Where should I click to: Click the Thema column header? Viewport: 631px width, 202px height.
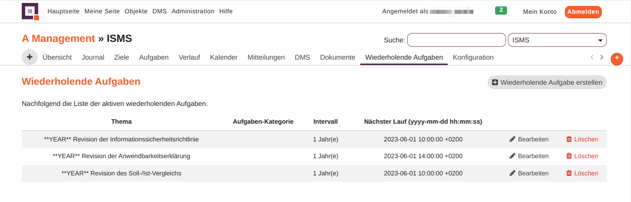coord(122,121)
